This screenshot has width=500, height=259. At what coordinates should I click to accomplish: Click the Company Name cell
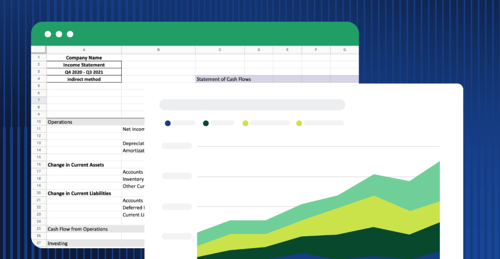84,58
